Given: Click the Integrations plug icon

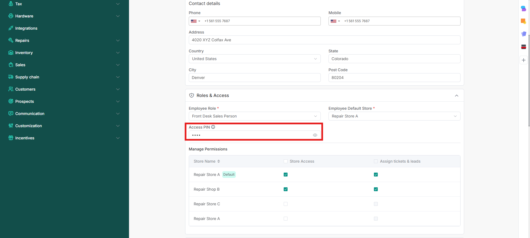Looking at the screenshot, I should tap(11, 28).
